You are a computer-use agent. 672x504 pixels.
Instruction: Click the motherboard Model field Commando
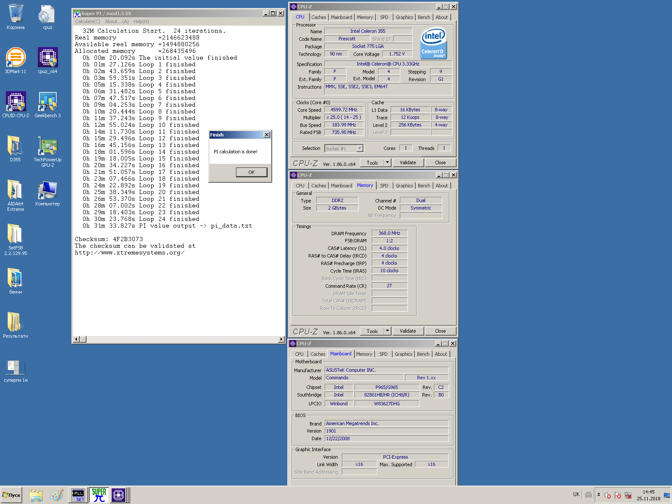[364, 378]
